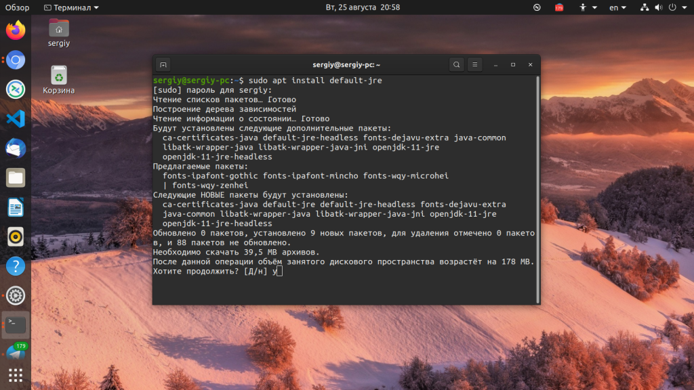Open the 'en' keyboard layout dropdown
The image size is (694, 390).
click(615, 7)
